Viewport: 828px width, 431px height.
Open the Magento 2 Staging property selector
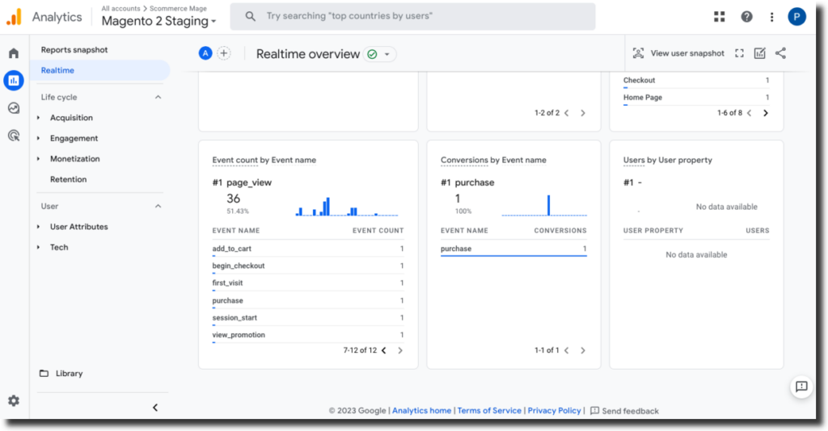[158, 21]
